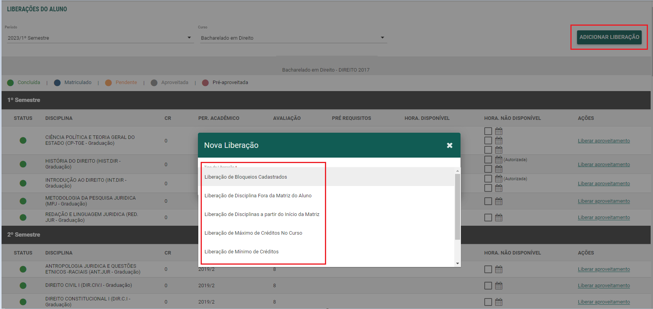Screen dimensions: 653x309
Task: Click green status dot of Direito Constitucional I row
Action: 23,302
